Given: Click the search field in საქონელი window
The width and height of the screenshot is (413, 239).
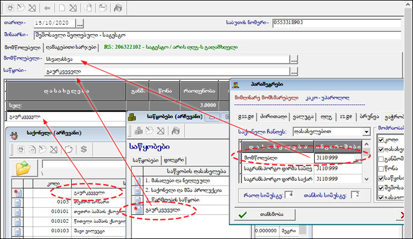Looking at the screenshot, I should point(84,164).
